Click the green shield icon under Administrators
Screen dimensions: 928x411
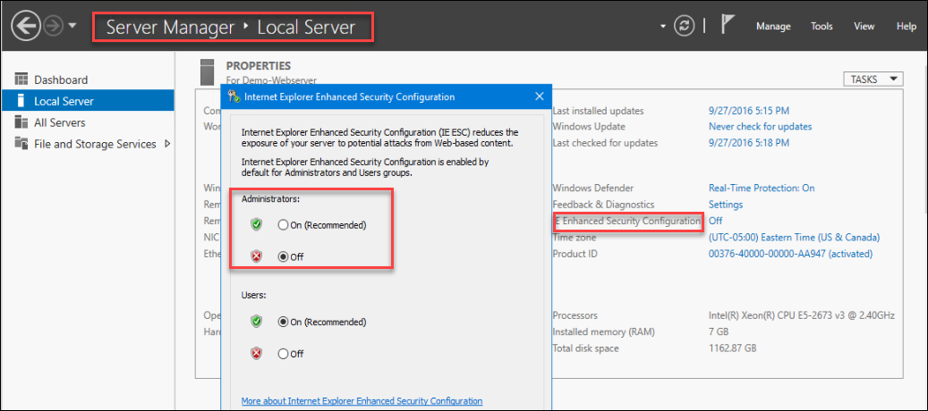256,224
